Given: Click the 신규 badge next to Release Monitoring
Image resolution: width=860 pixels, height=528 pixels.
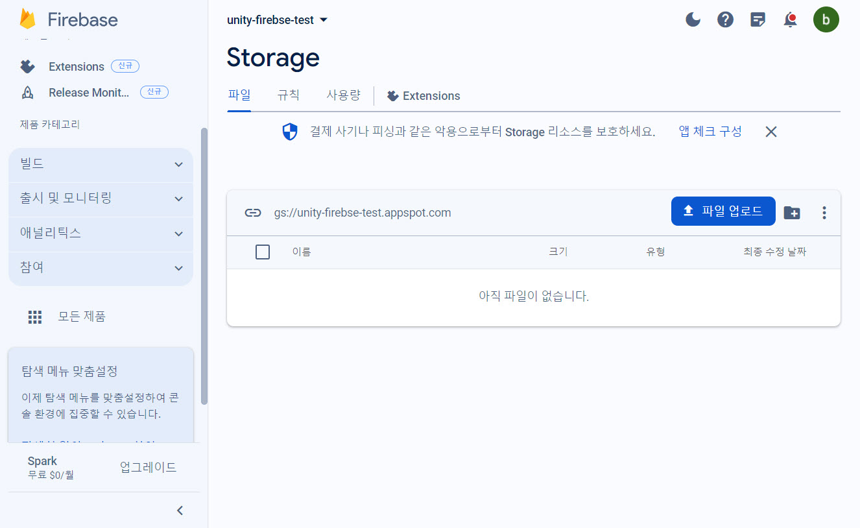Looking at the screenshot, I should (154, 92).
